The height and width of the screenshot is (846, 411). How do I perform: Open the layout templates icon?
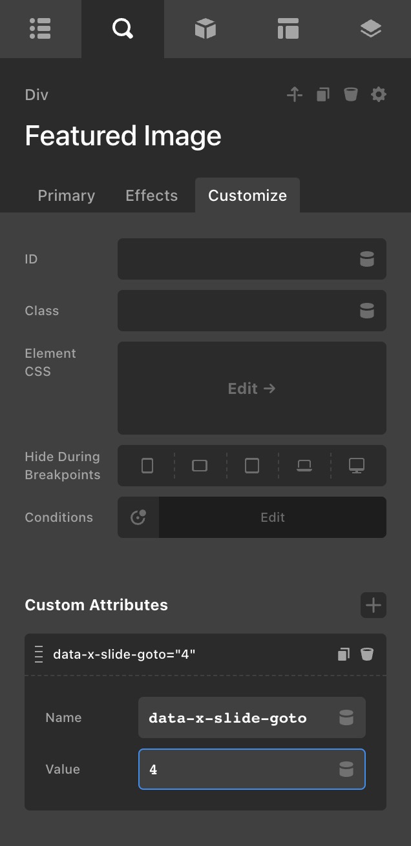point(288,28)
